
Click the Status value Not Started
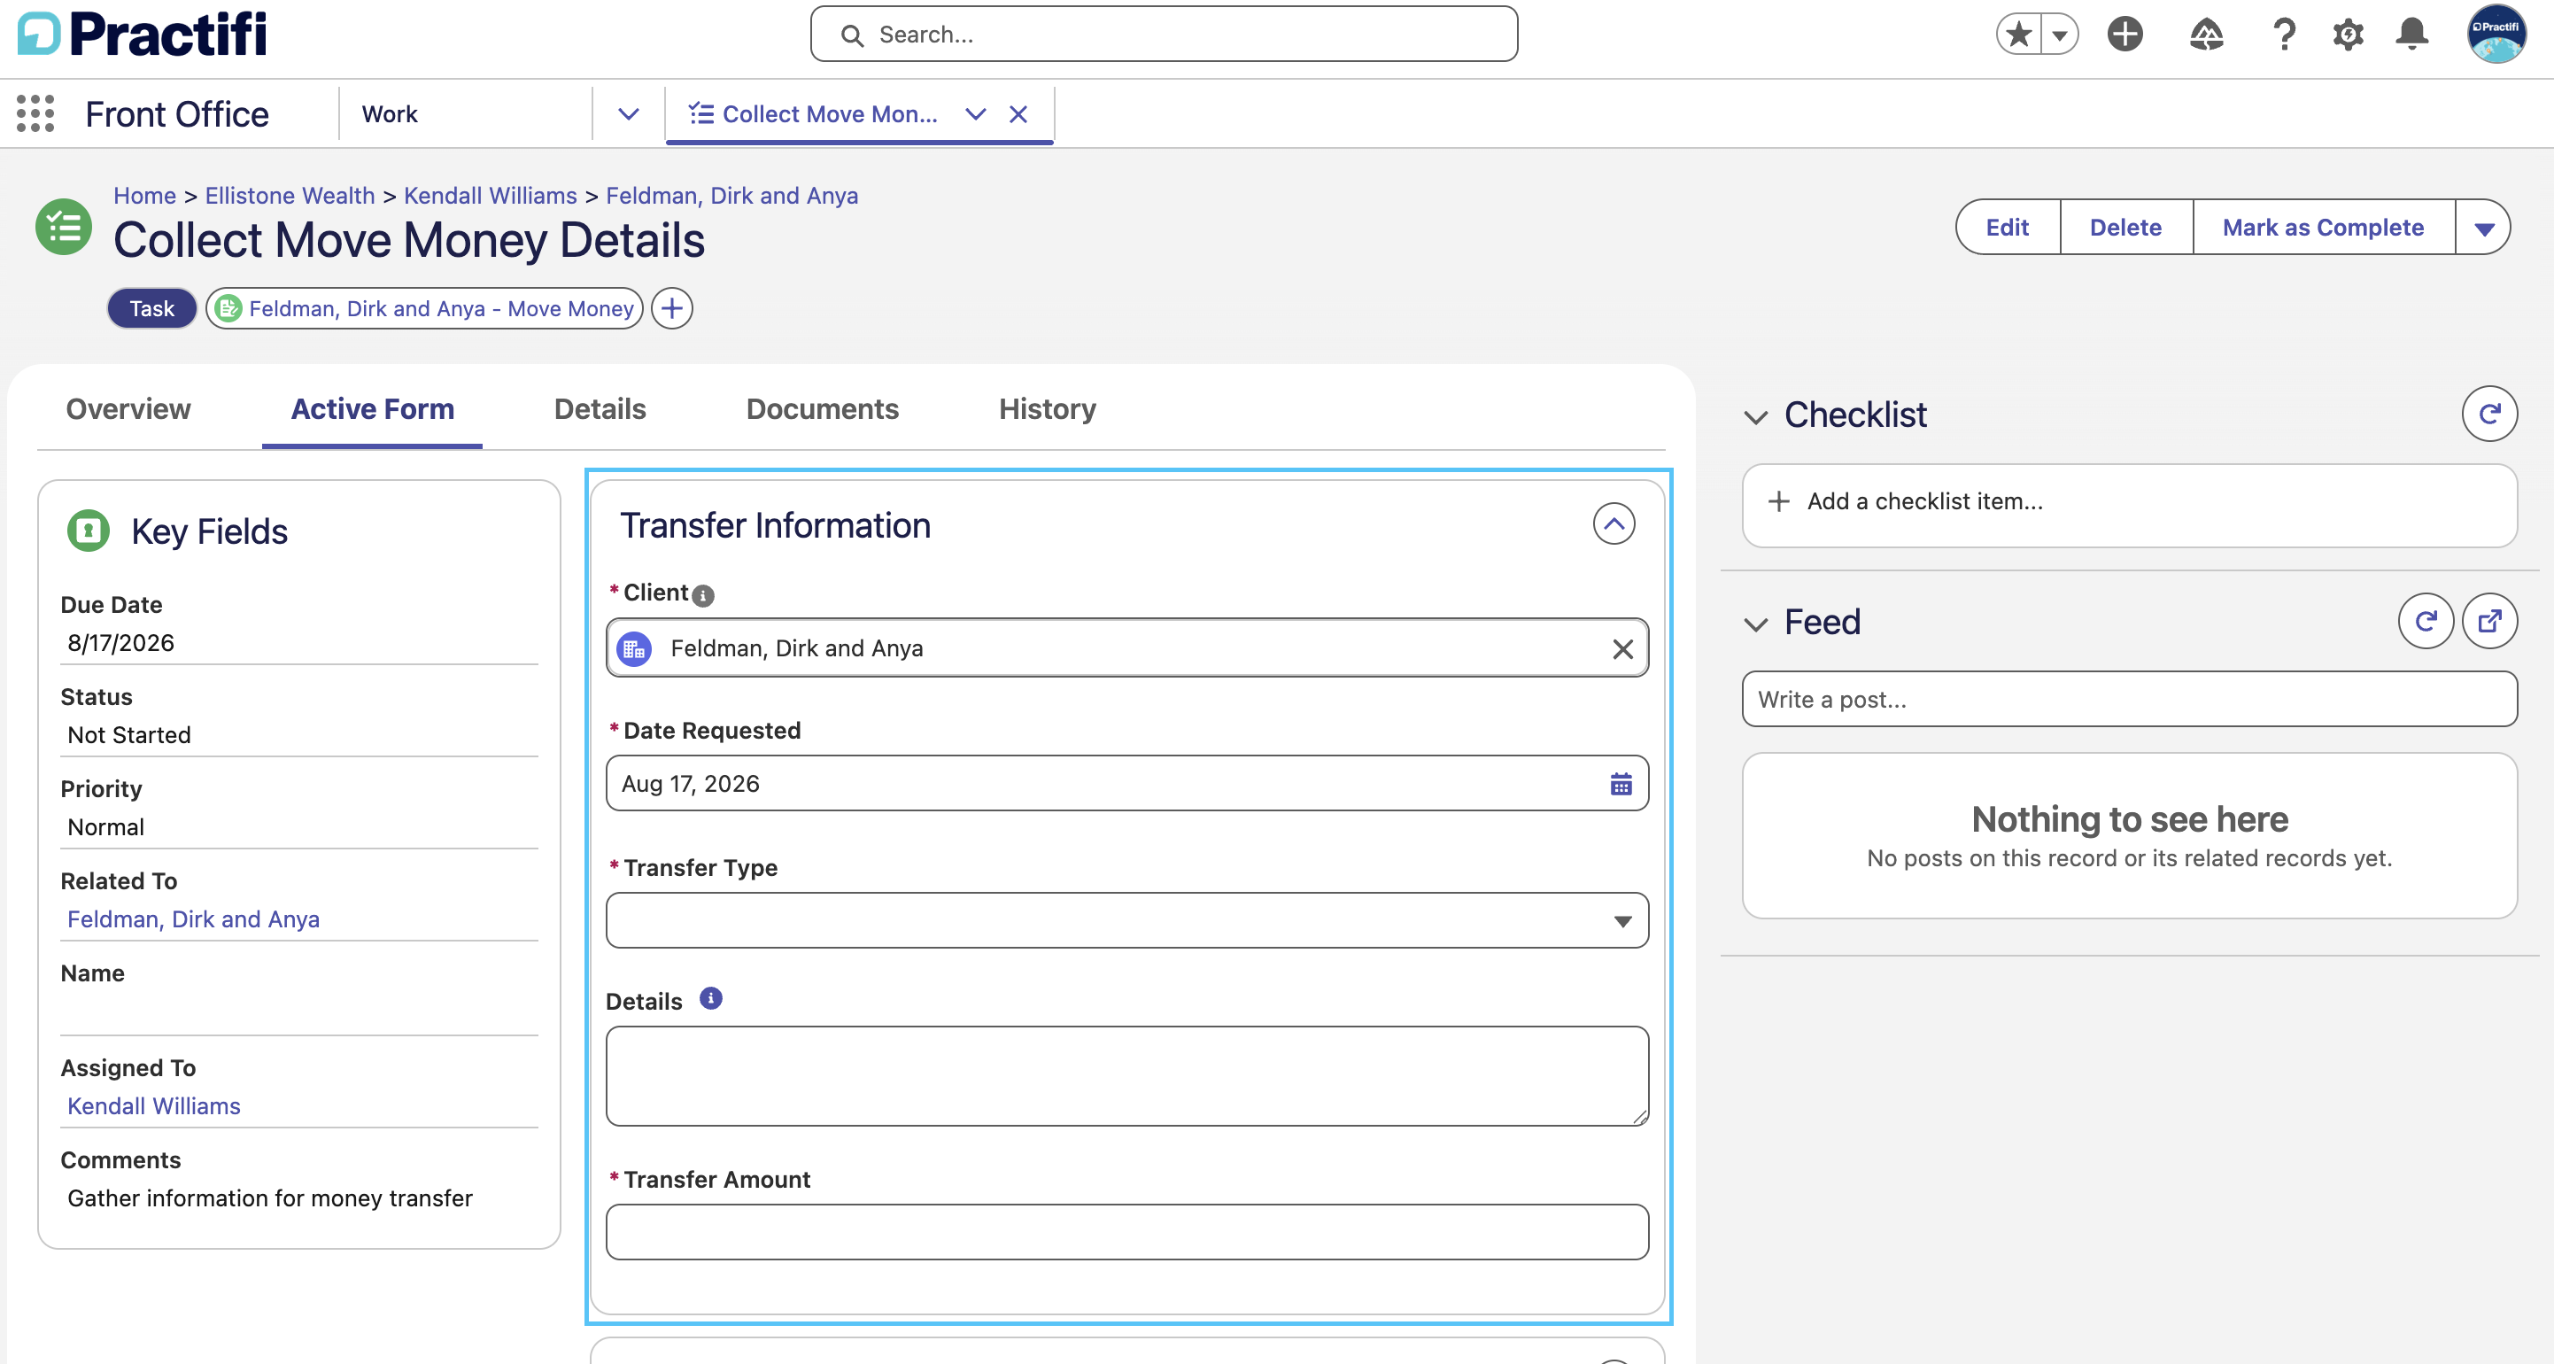point(129,734)
